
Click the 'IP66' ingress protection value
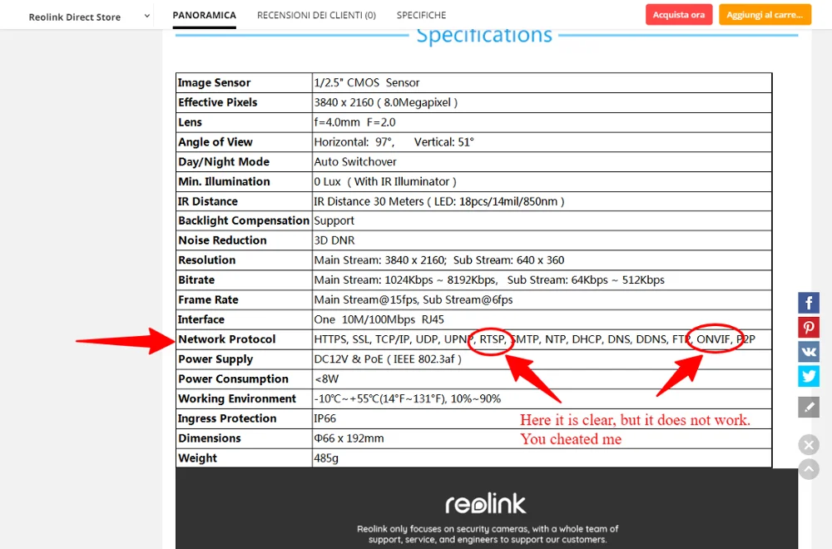coord(324,418)
